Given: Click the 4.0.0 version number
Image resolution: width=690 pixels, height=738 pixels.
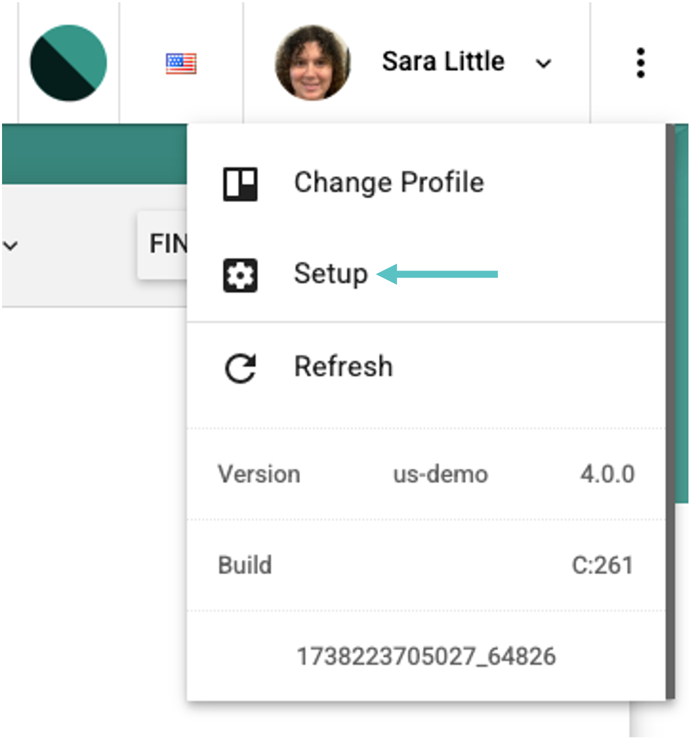Looking at the screenshot, I should coord(607,475).
